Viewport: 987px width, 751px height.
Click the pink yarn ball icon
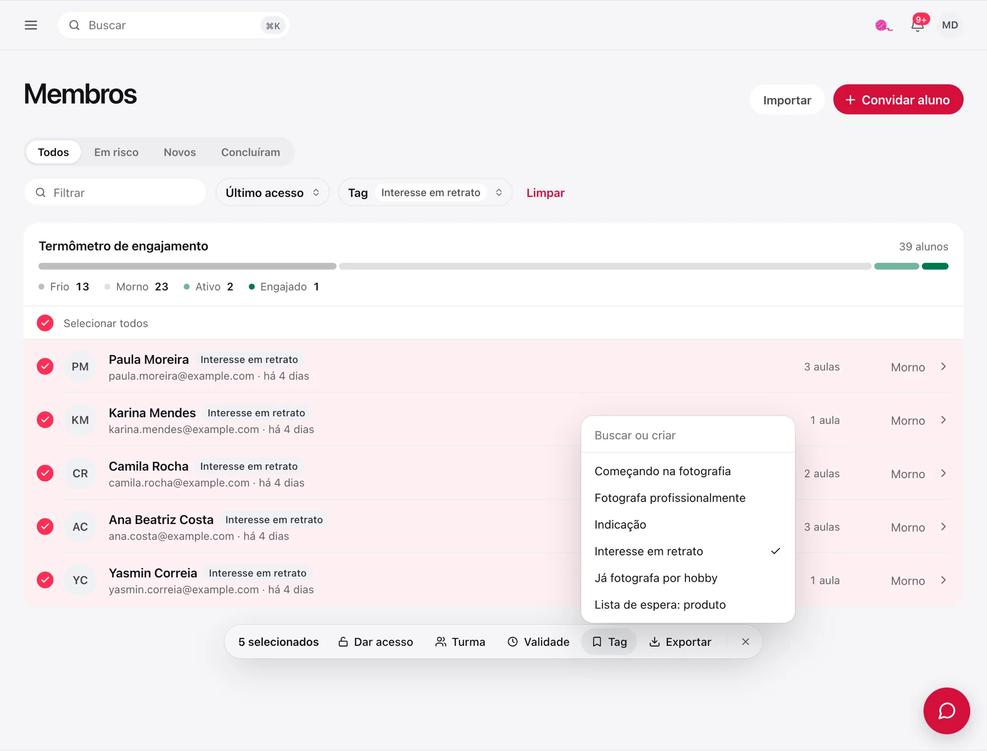pyautogui.click(x=883, y=25)
